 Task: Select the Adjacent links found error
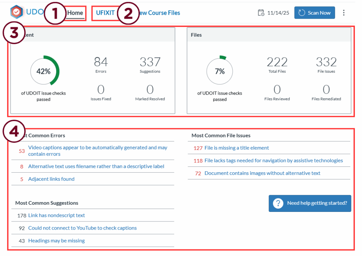pos(51,179)
